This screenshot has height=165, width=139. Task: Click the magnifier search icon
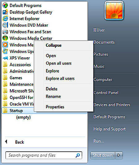pyautogui.click(x=78, y=155)
